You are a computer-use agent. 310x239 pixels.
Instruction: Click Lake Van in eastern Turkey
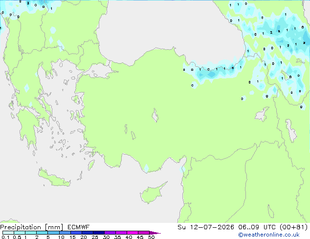click(262, 114)
